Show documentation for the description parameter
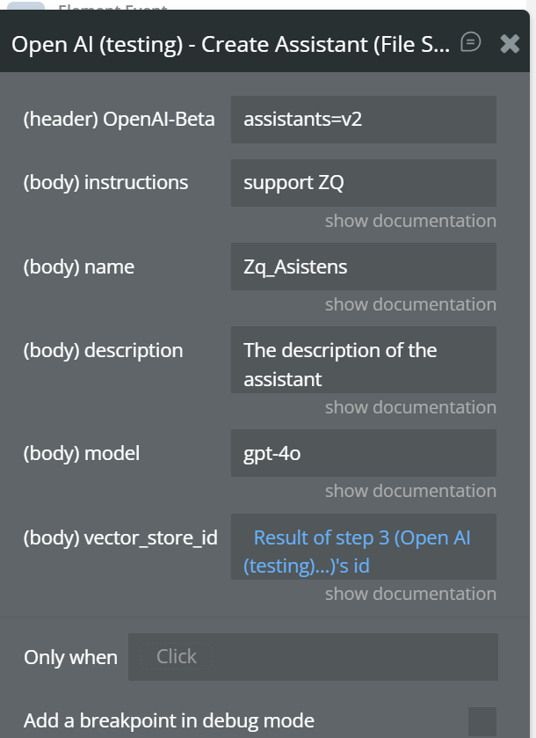This screenshot has width=536, height=738. (x=410, y=407)
